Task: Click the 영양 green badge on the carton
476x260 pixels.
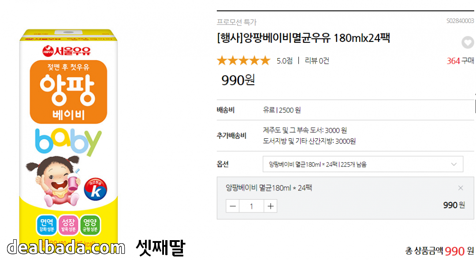Action: pyautogui.click(x=90, y=224)
